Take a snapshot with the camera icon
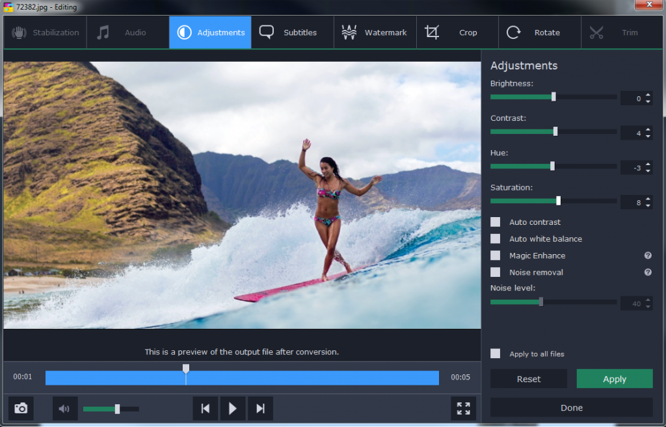 (20, 408)
